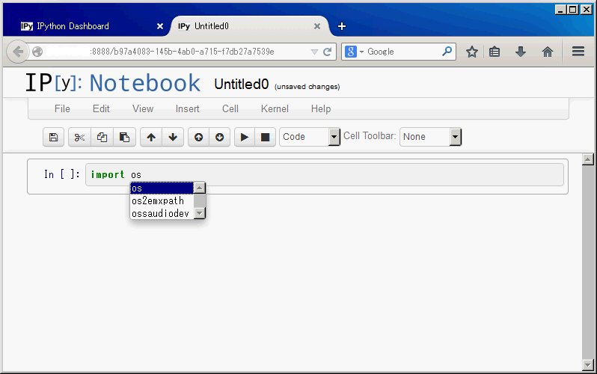Image resolution: width=597 pixels, height=374 pixels.
Task: Open the File menu
Action: [62, 109]
